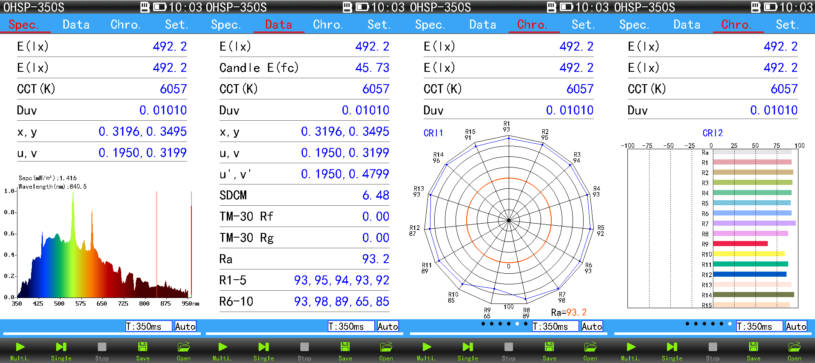The image size is (815, 363).
Task: Switch to Spec. tab in second panel
Action: click(226, 25)
